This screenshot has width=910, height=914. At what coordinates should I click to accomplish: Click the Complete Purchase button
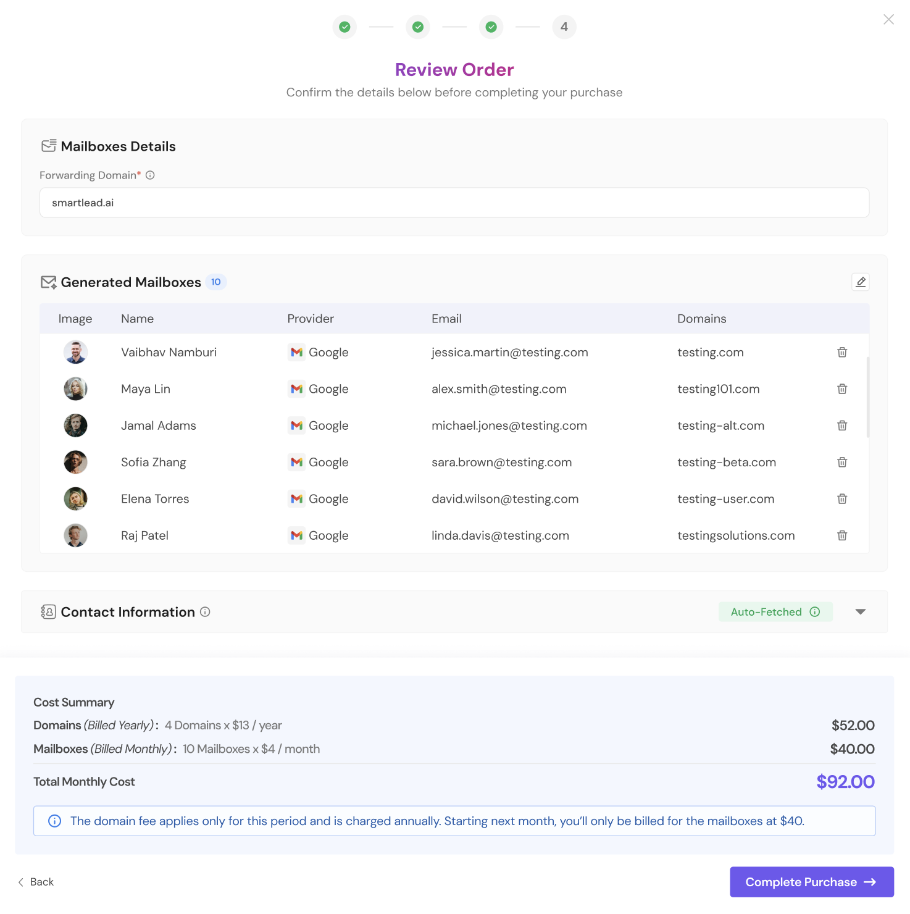[811, 882]
